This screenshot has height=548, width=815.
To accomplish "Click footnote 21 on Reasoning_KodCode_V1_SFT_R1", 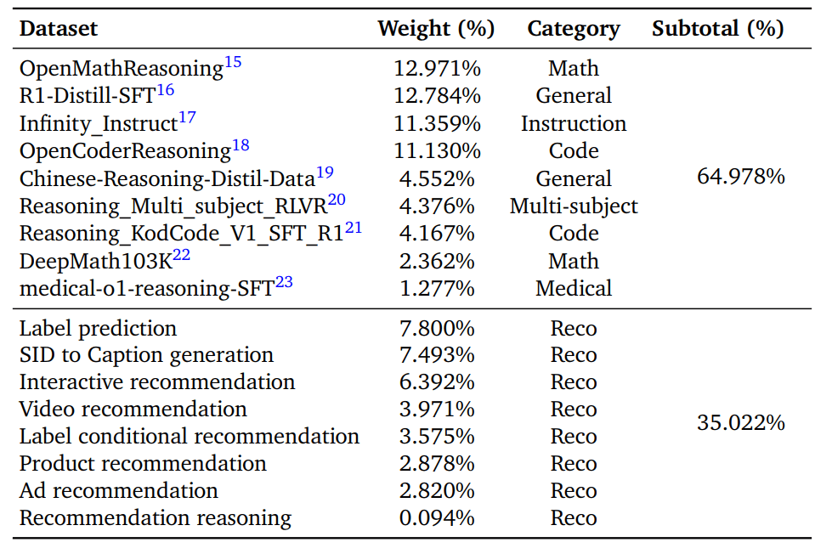I will point(354,228).
